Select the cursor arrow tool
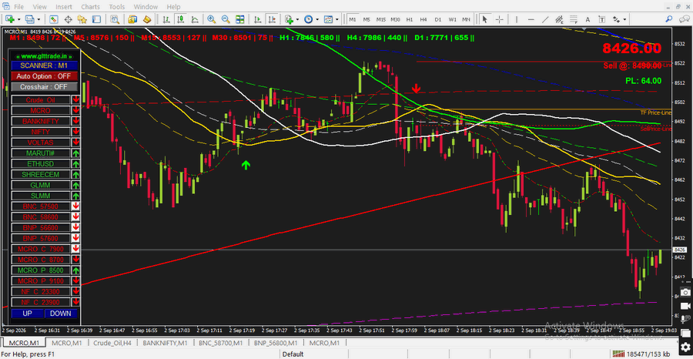The width and height of the screenshot is (693, 359). coord(485,19)
